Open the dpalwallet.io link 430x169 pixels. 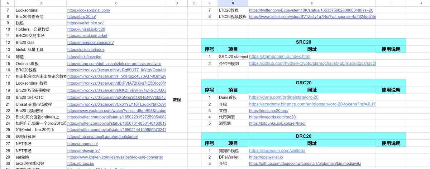coord(266,157)
